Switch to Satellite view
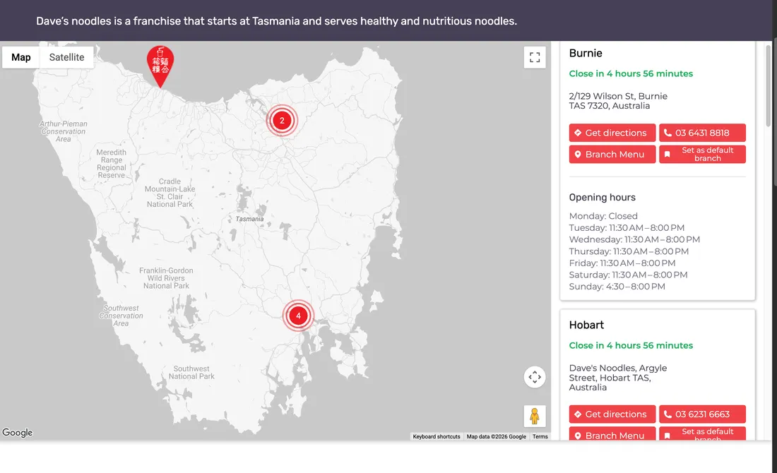Image resolution: width=777 pixels, height=473 pixels. tap(66, 57)
